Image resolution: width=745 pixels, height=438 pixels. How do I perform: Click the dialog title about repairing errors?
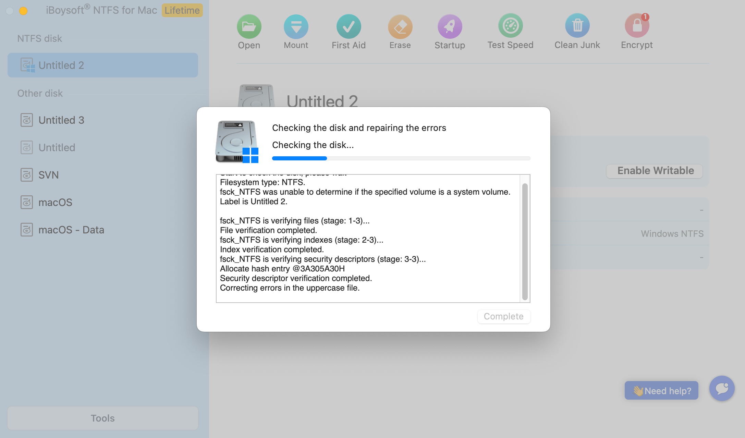coord(359,128)
